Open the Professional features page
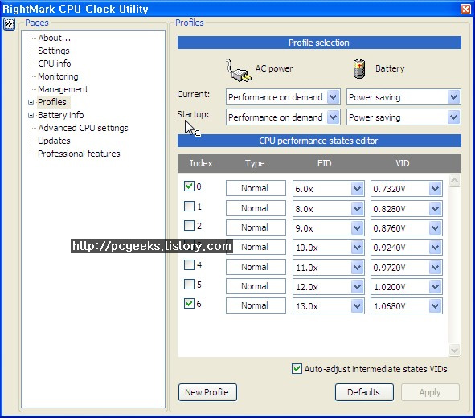The width and height of the screenshot is (475, 418). pyautogui.click(x=79, y=154)
